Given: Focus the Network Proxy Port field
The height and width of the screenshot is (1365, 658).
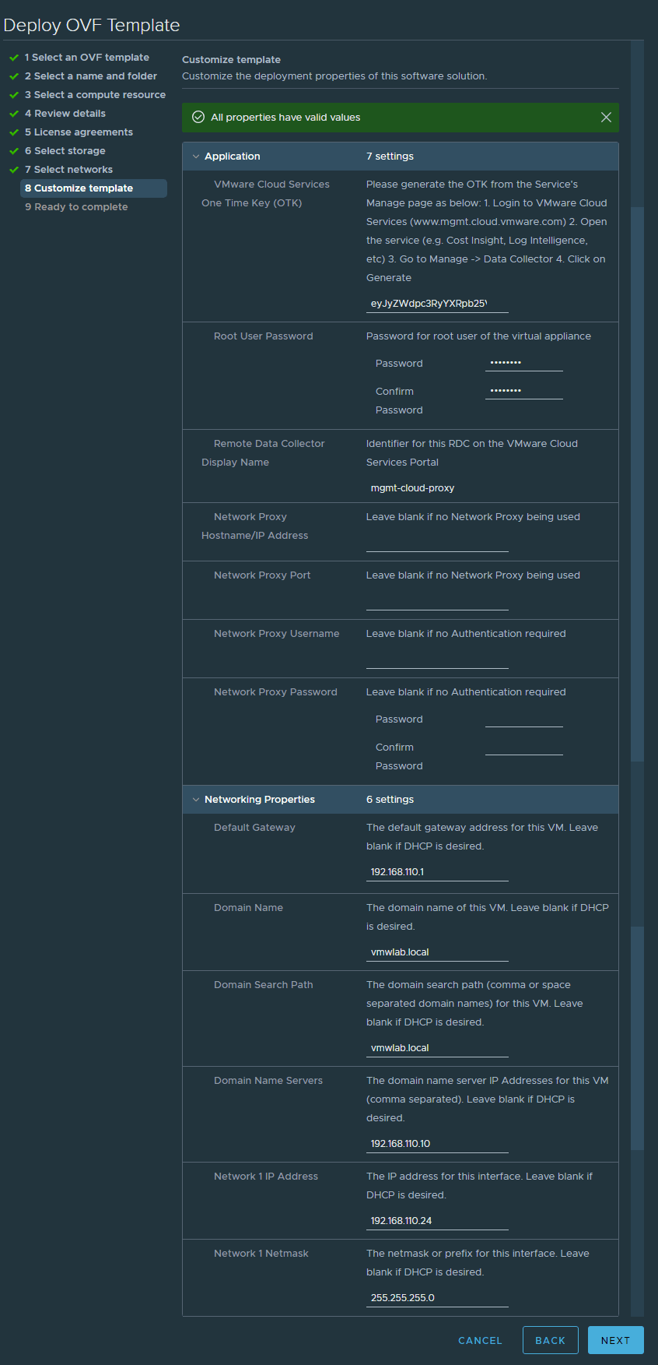Looking at the screenshot, I should tap(437, 602).
